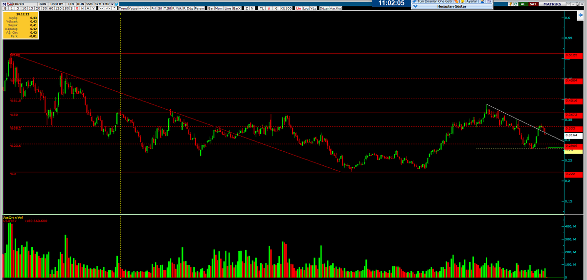This screenshot has width=587, height=280.
Task: Click the chart symbol icon beside EKGYO
Action: (10, 4)
